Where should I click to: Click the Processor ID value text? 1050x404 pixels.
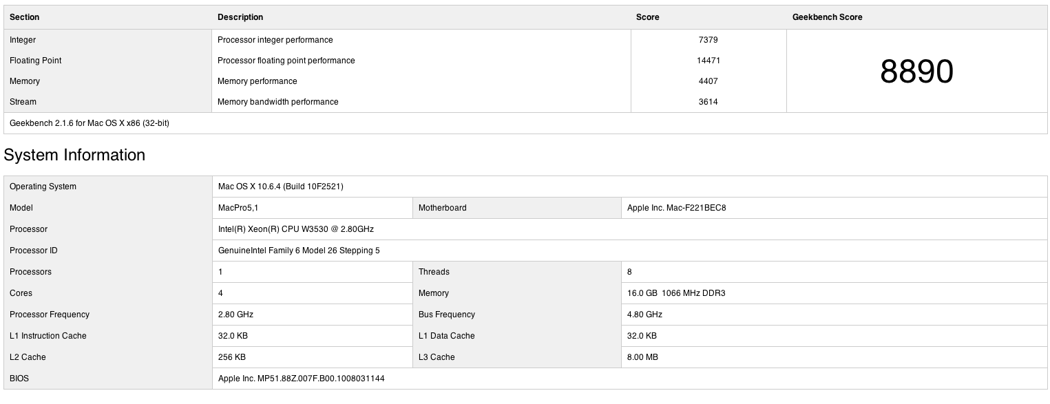[x=299, y=251]
